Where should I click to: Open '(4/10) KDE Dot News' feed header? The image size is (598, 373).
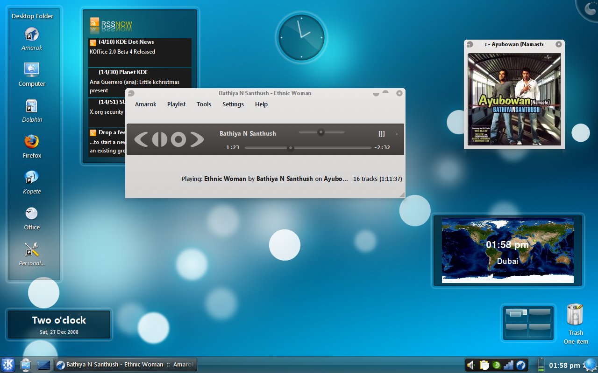(126, 42)
